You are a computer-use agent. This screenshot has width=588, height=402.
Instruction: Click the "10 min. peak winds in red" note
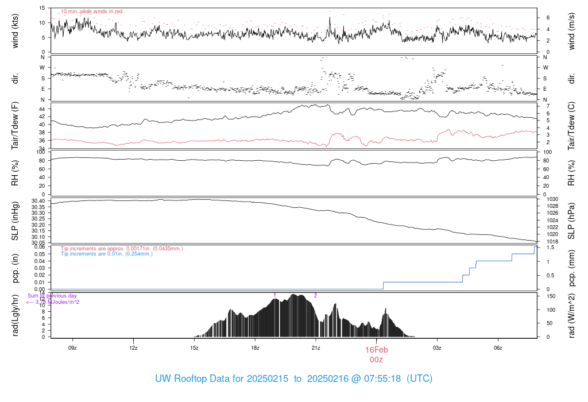[x=91, y=11]
